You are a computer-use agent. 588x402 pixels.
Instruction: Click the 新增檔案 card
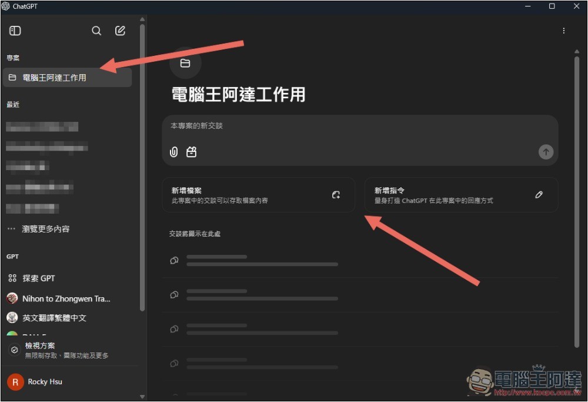tap(259, 195)
